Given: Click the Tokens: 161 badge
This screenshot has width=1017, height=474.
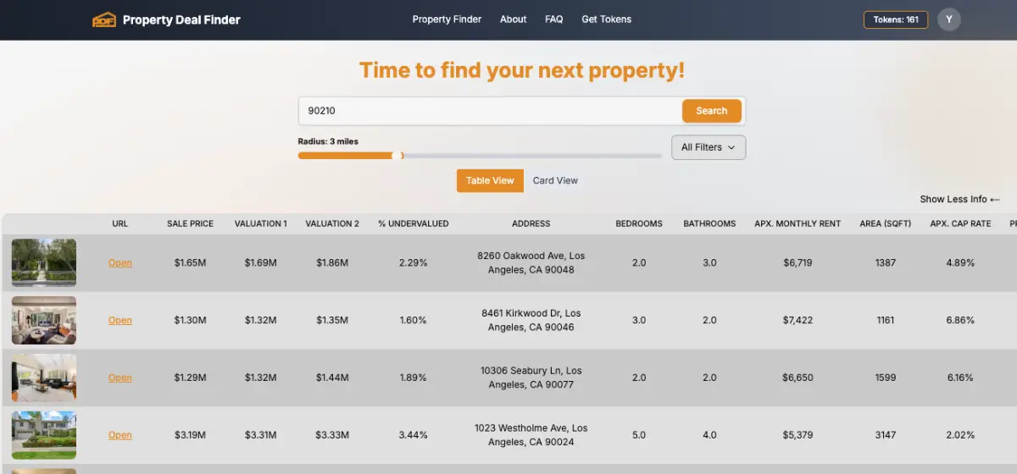Looking at the screenshot, I should coord(896,19).
